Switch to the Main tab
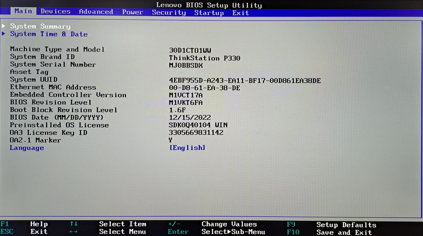 [x=23, y=11]
